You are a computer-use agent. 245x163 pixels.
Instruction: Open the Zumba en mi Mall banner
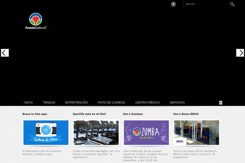[x=146, y=133]
